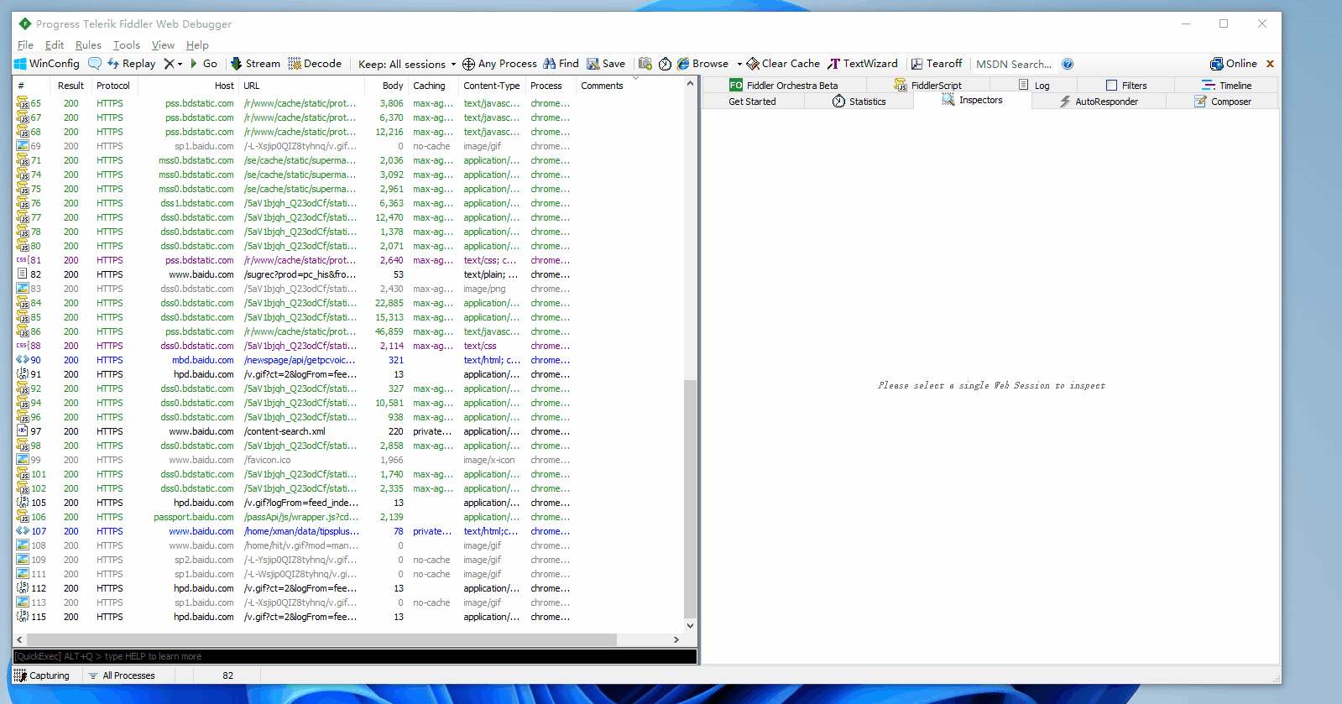Replay the selected sessions

[131, 64]
